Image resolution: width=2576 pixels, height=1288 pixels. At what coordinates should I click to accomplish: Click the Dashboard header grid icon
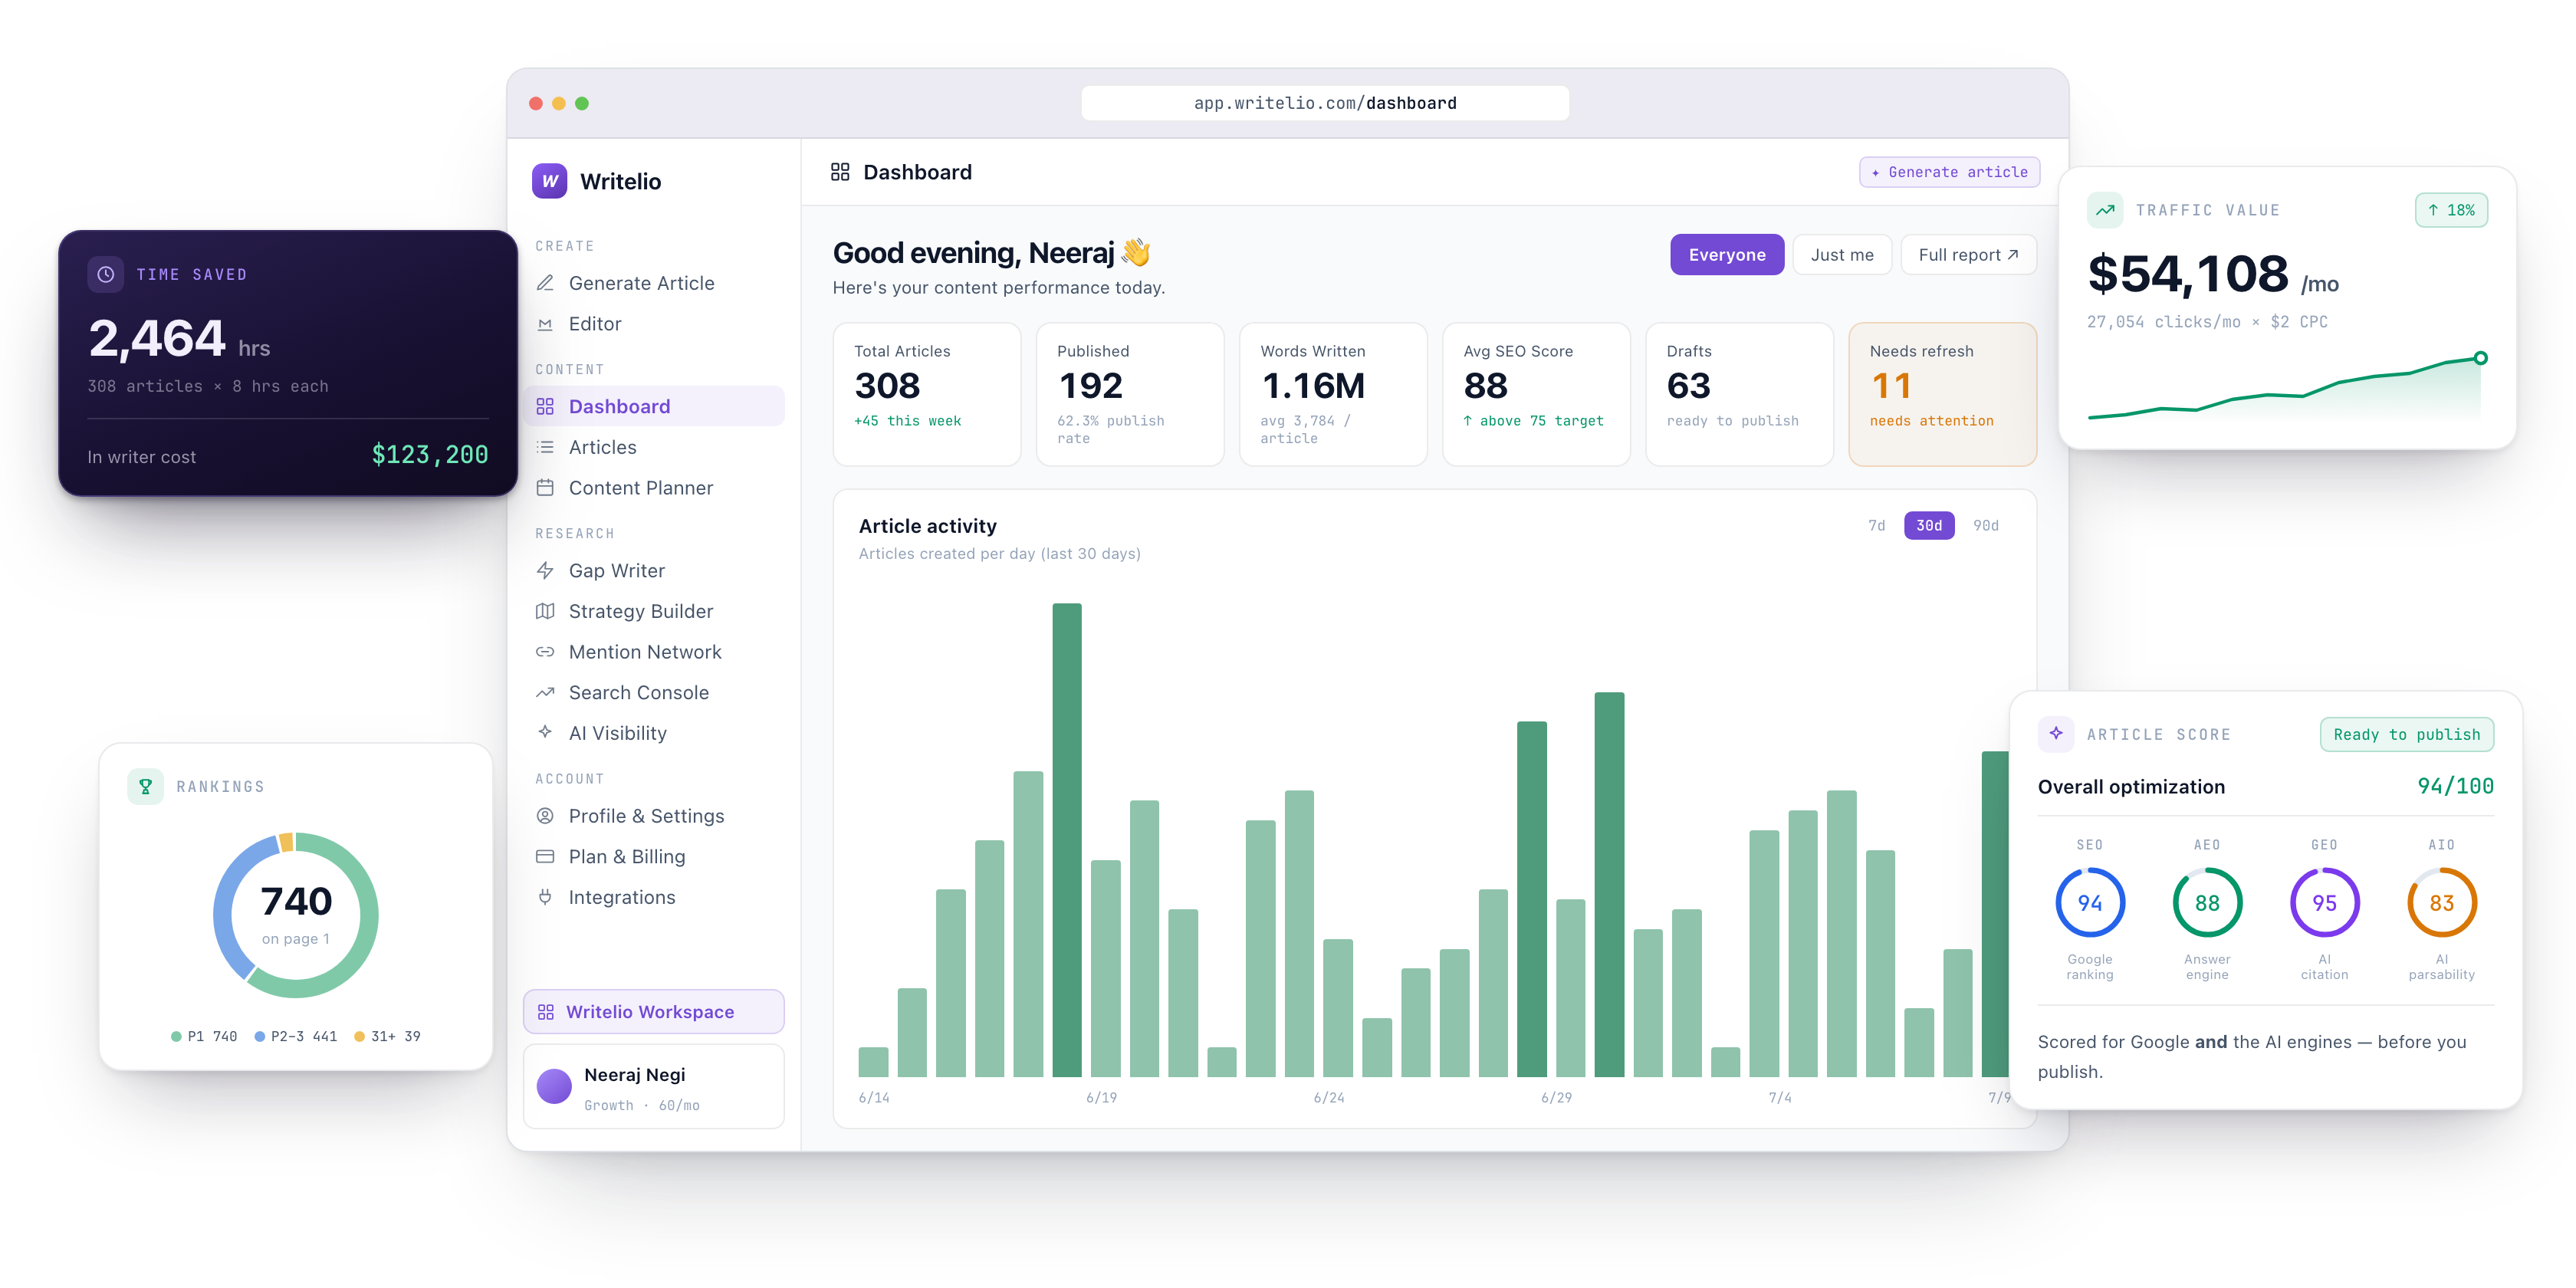pos(840,172)
